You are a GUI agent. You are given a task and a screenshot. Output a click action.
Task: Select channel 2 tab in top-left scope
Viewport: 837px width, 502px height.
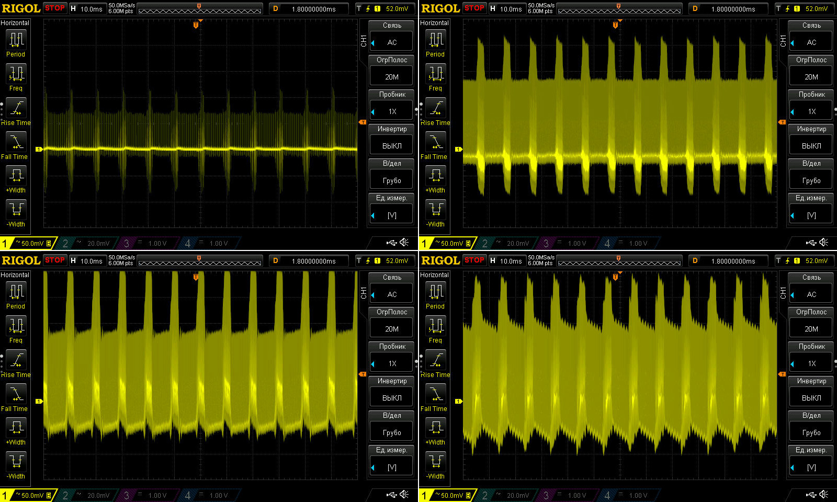coord(86,243)
